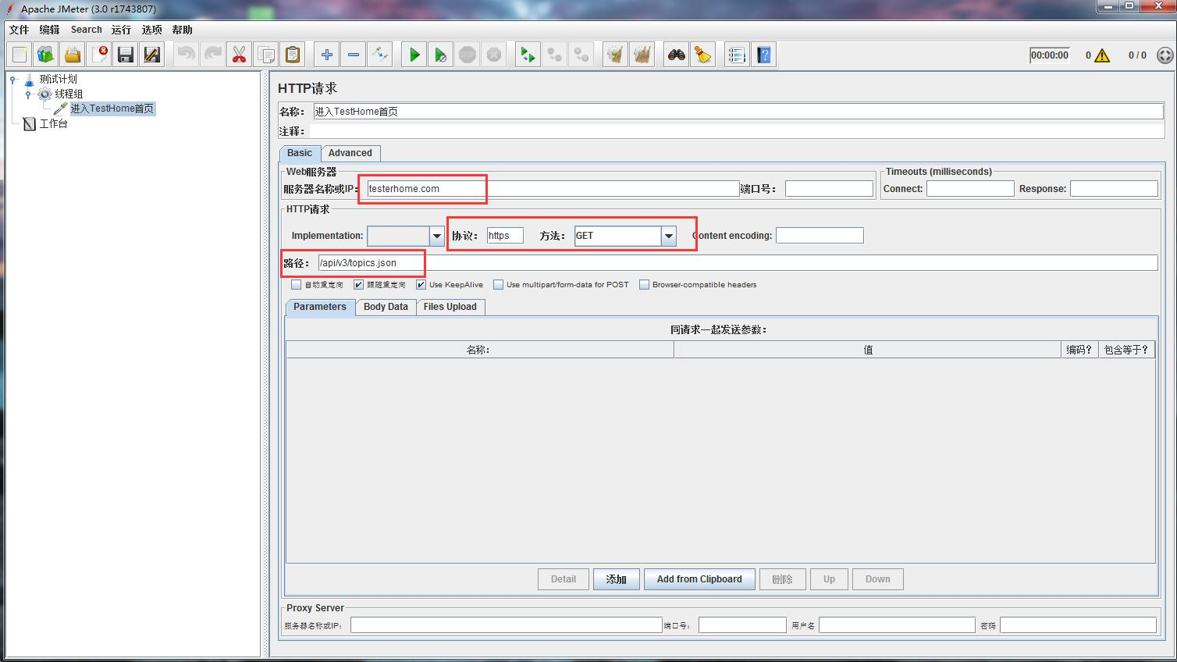Click the Close test plan icon
The image size is (1177, 662).
[99, 55]
